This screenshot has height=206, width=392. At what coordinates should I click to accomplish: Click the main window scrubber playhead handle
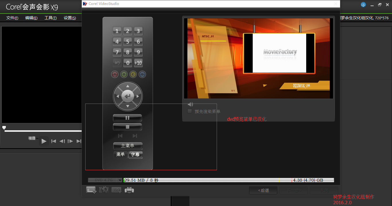point(4,128)
